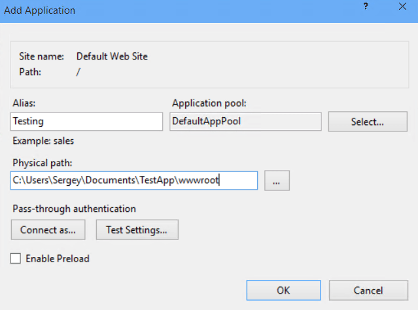The width and height of the screenshot is (418, 310).
Task: Click Select... to choose application pool
Action: click(366, 122)
